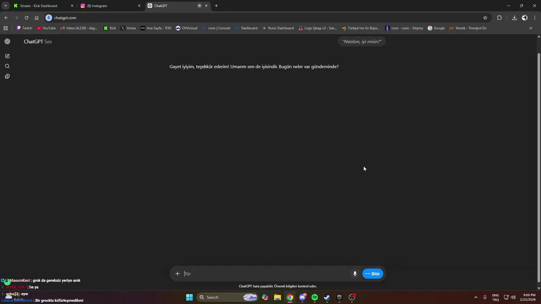Expand the tab search dropdown arrow
Image resolution: width=541 pixels, height=304 pixels.
[5, 6]
